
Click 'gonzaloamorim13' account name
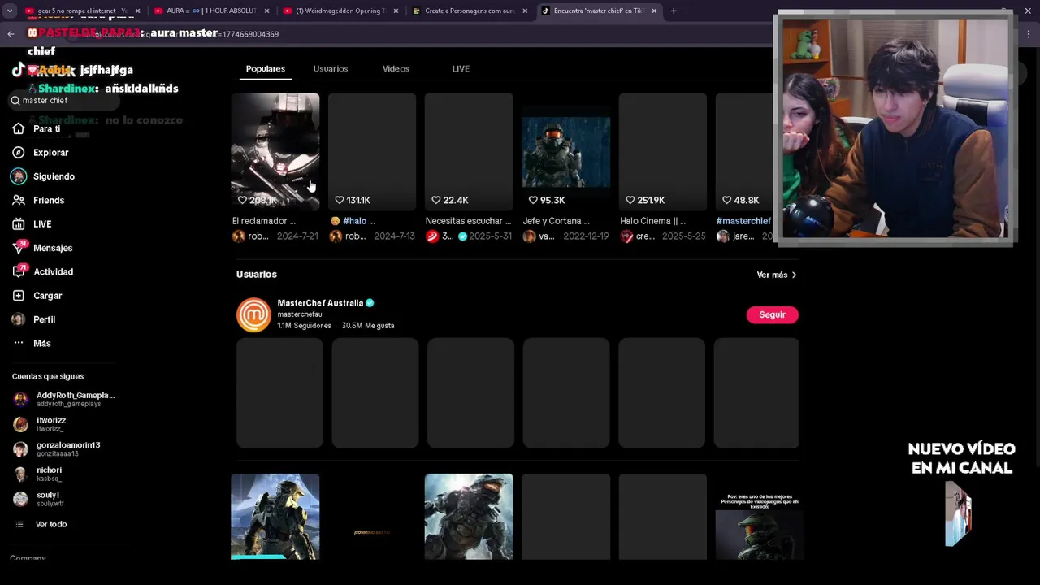click(68, 445)
